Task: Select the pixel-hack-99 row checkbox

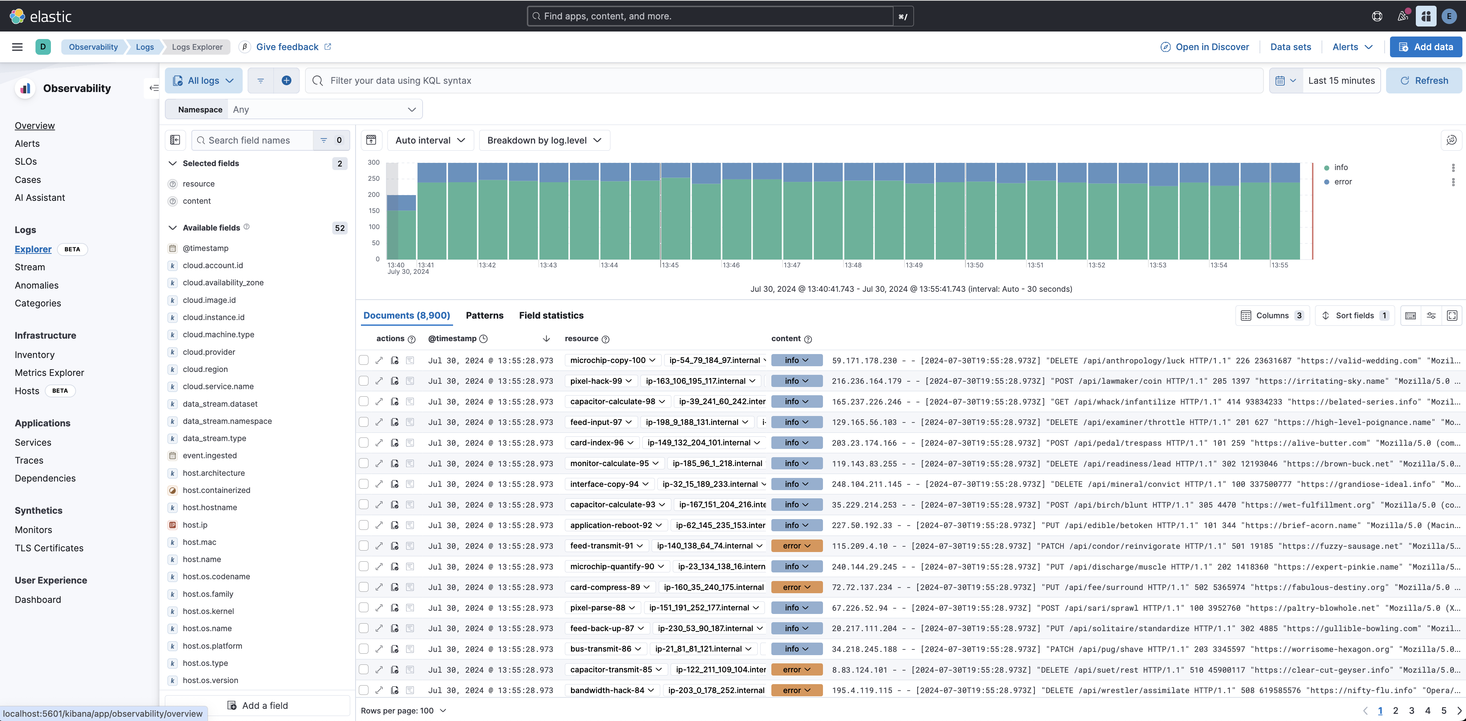Action: pos(364,381)
